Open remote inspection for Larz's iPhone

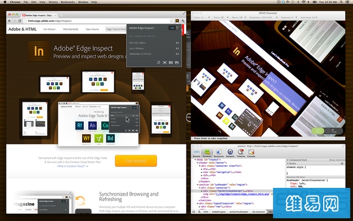point(177,49)
